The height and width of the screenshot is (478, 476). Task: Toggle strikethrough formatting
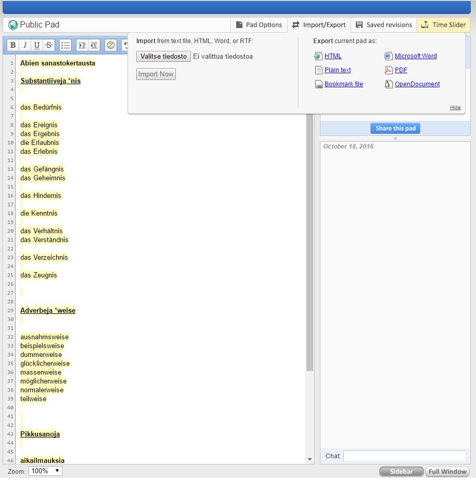(49, 45)
